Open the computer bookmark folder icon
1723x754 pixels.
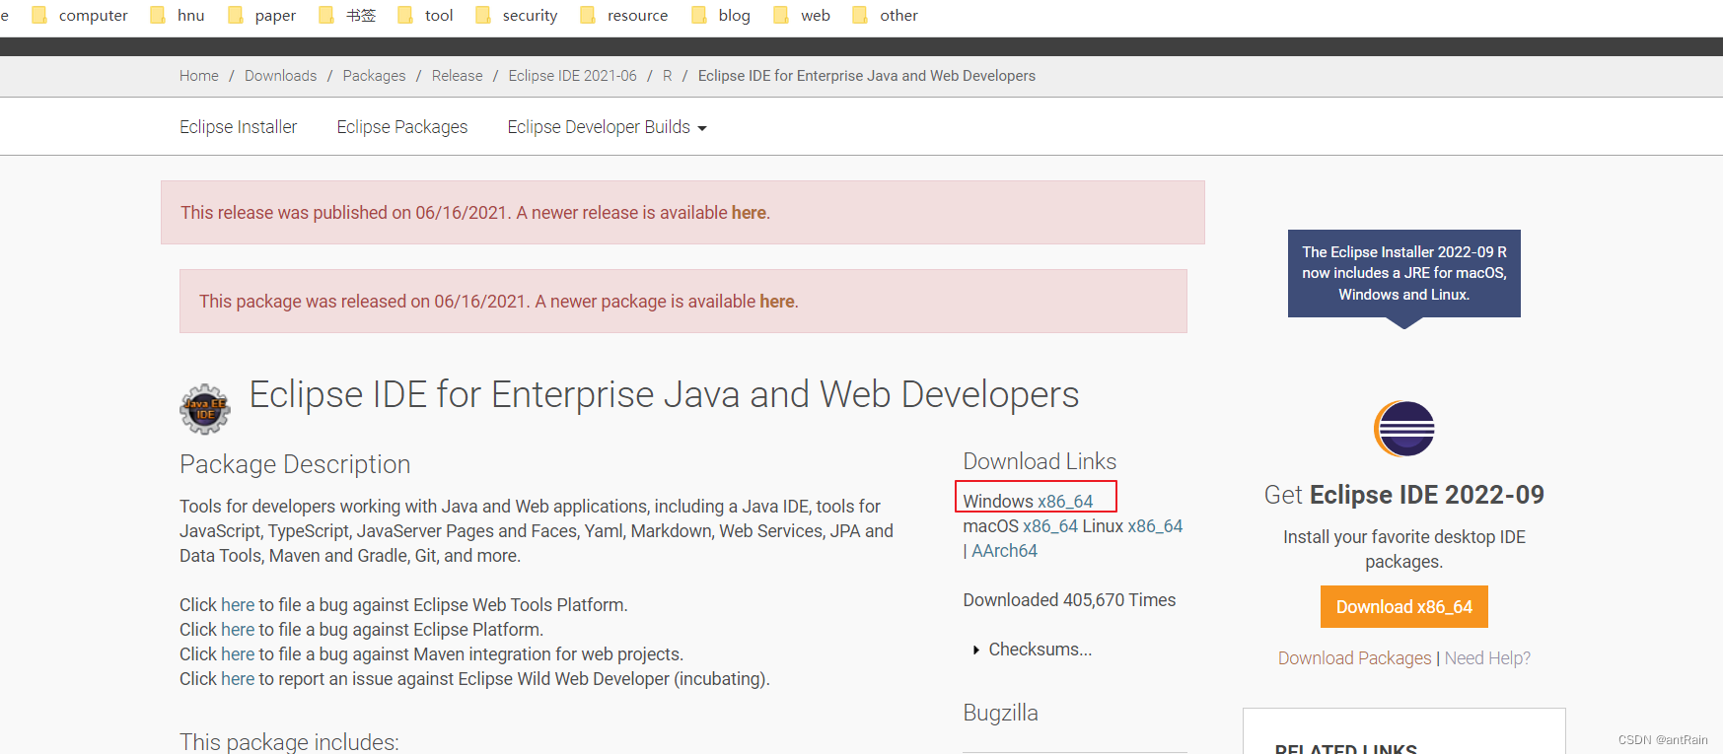[x=39, y=15]
